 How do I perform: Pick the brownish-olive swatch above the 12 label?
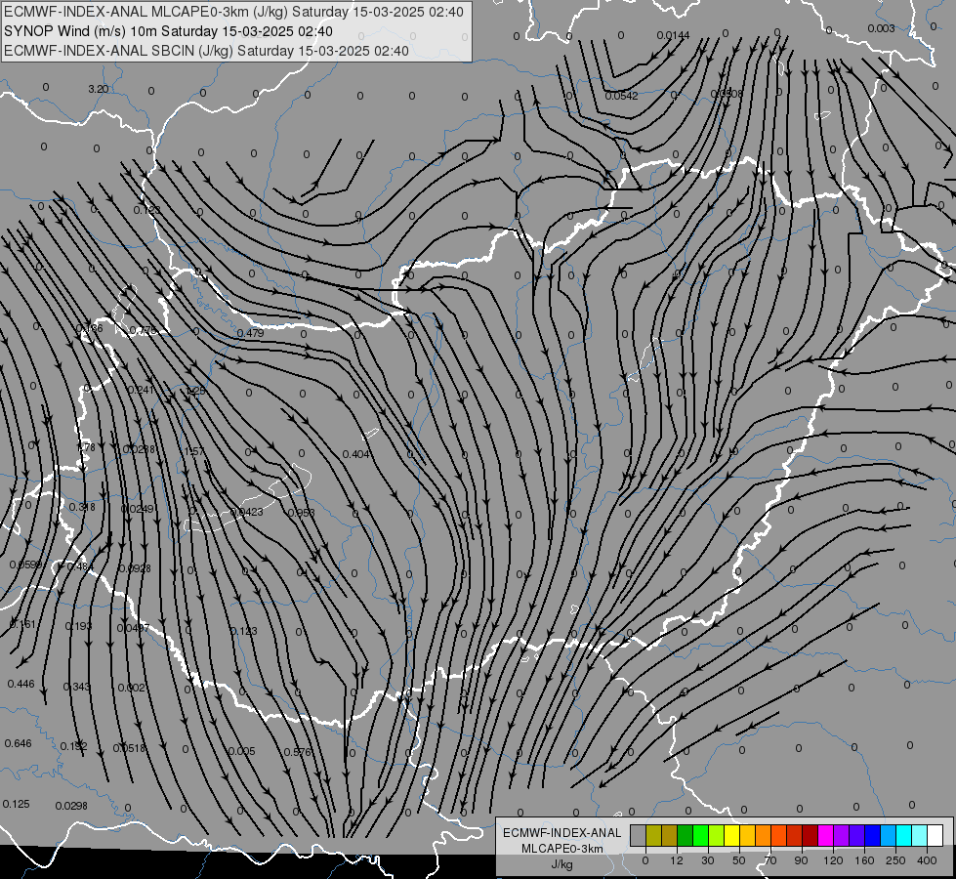(670, 835)
